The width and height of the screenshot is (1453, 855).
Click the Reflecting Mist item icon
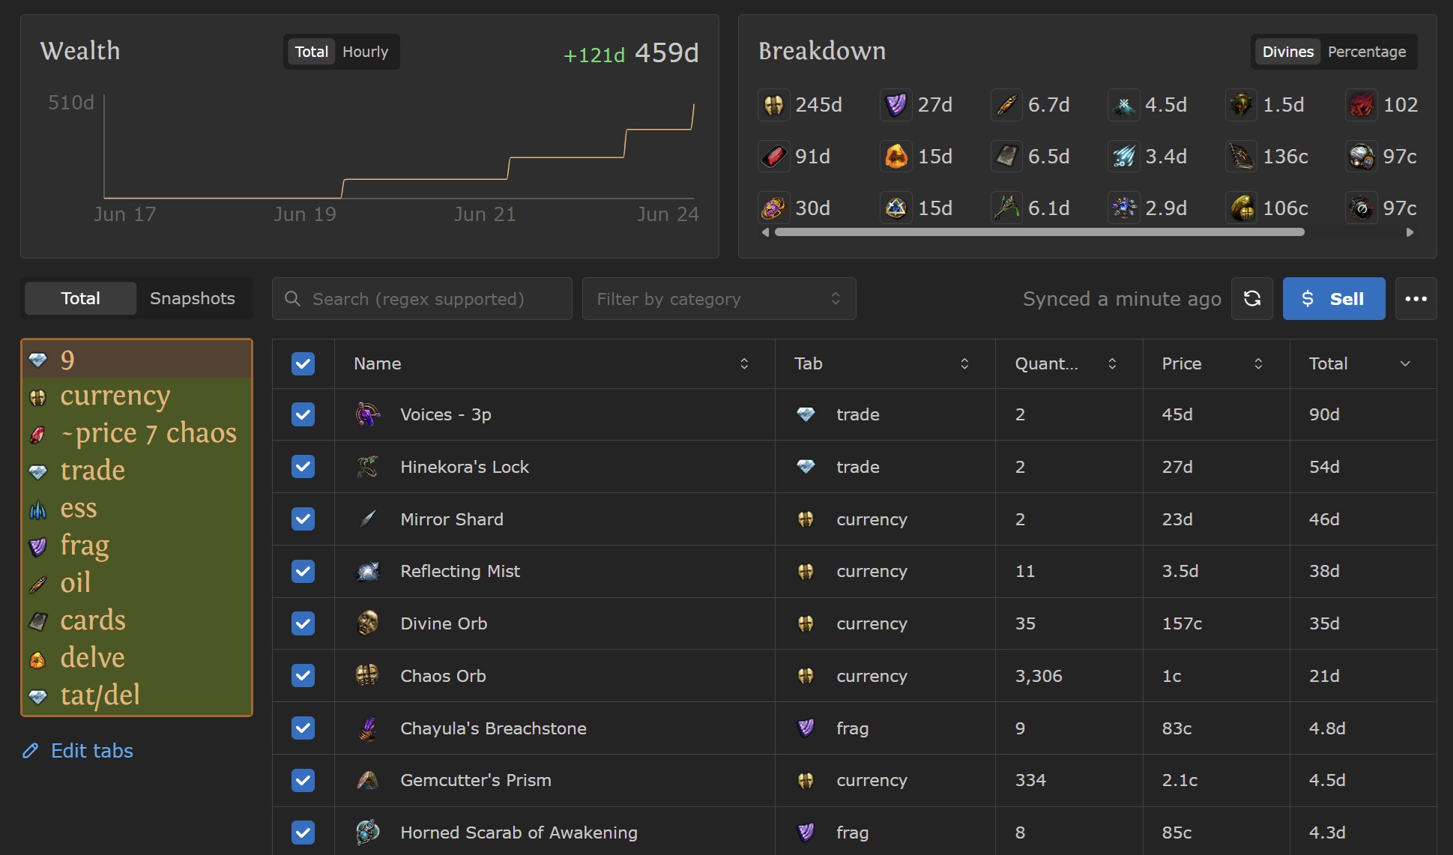(x=367, y=571)
